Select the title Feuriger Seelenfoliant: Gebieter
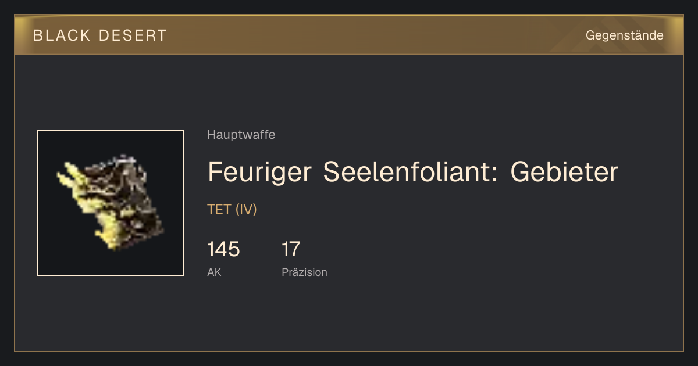The image size is (698, 366). click(412, 172)
